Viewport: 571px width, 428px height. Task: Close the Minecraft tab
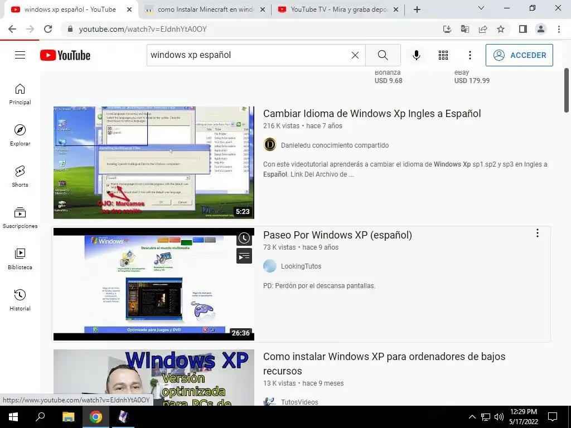pos(263,10)
